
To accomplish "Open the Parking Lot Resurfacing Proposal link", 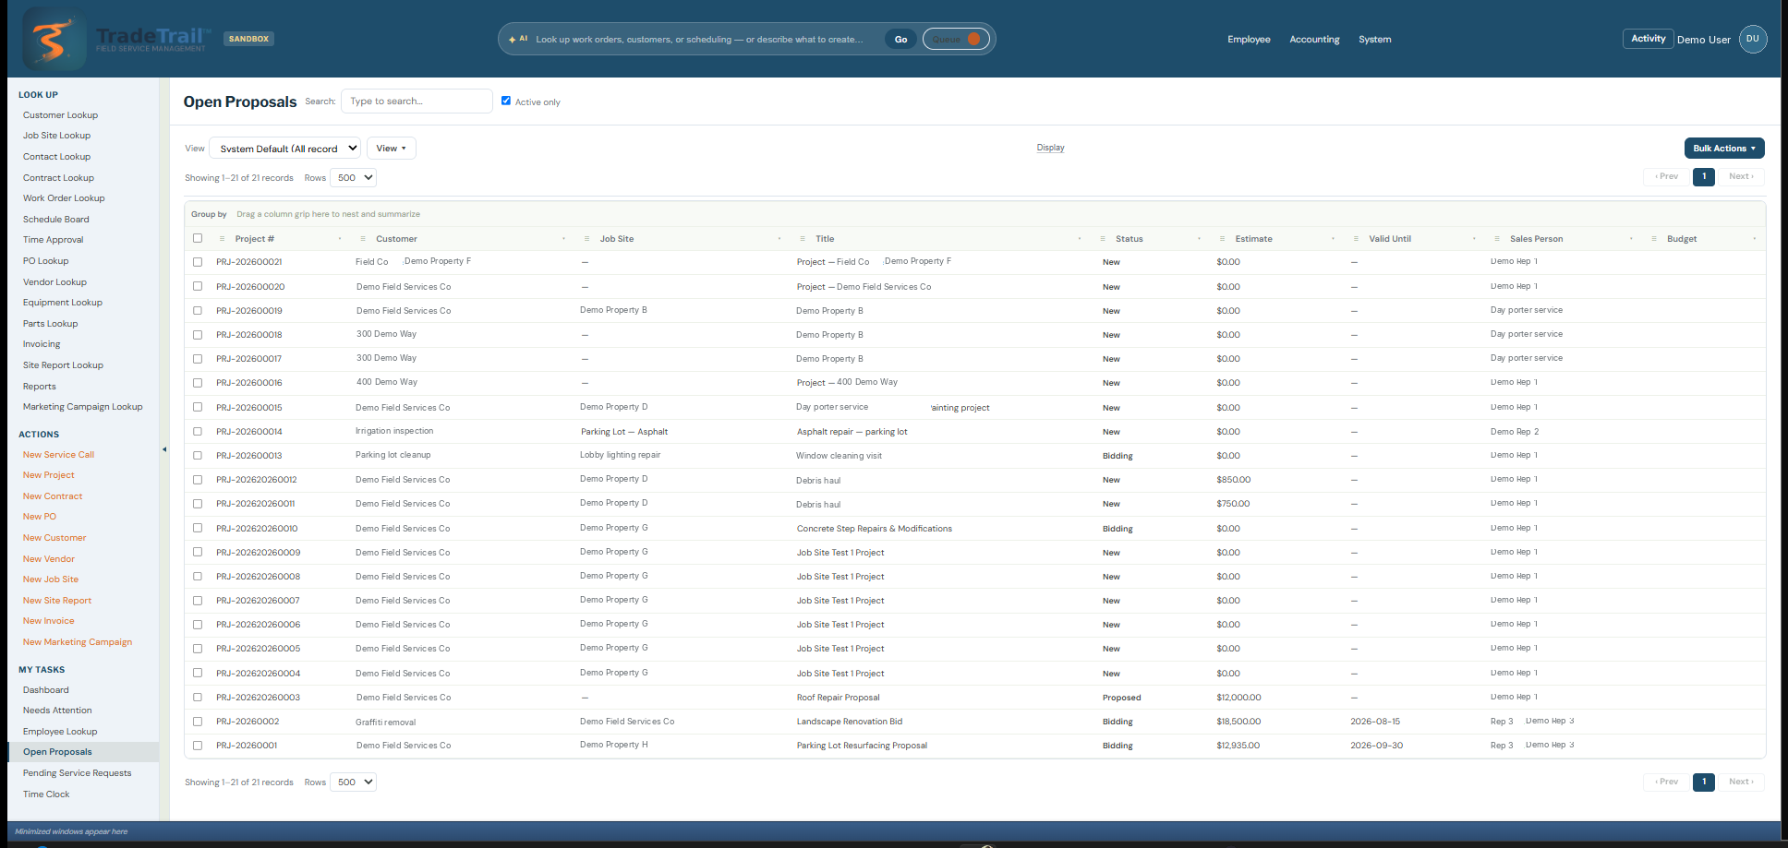I will (x=862, y=746).
